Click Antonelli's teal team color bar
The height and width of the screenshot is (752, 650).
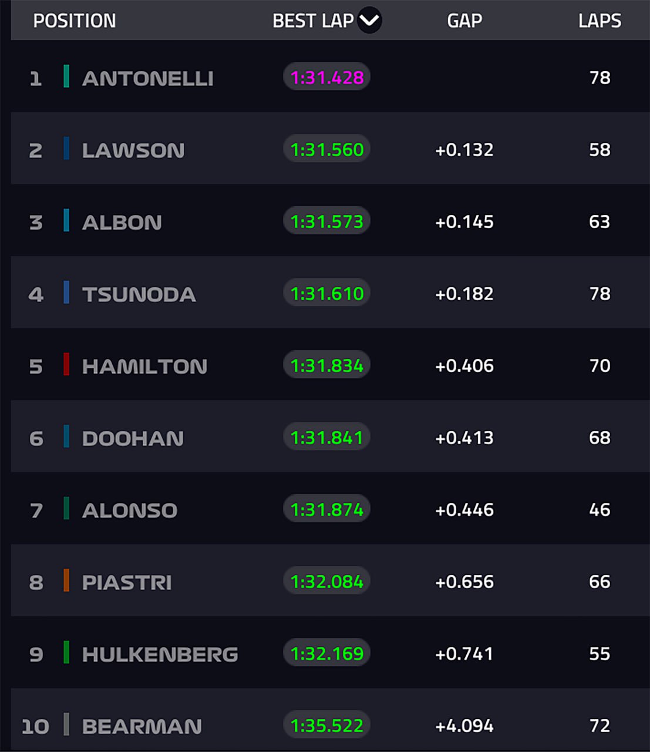(x=66, y=76)
